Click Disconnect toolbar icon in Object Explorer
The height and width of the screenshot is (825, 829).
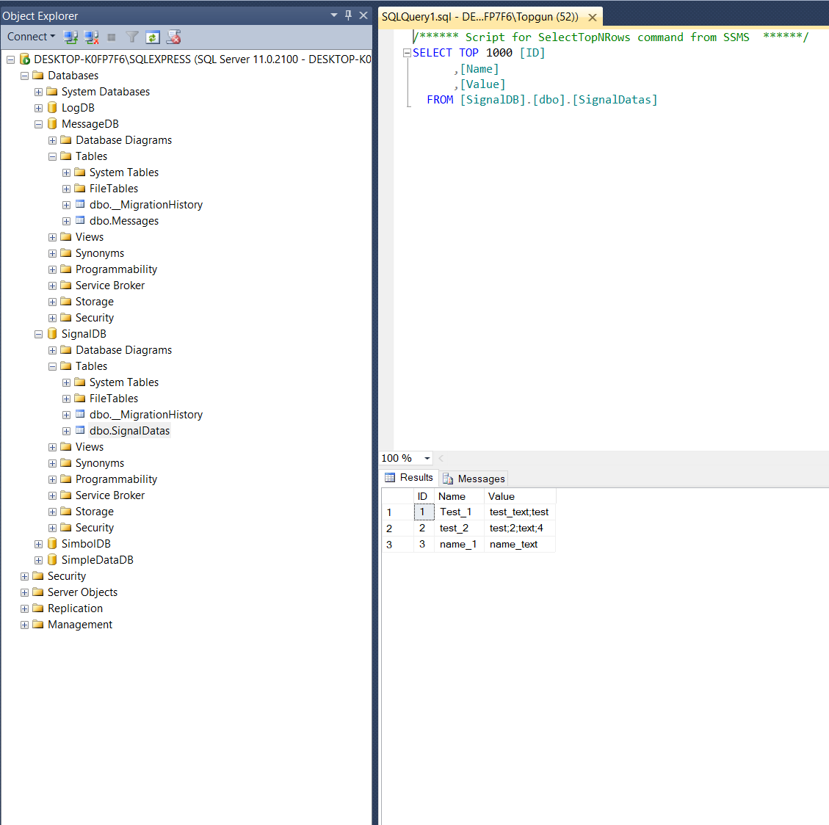(92, 37)
